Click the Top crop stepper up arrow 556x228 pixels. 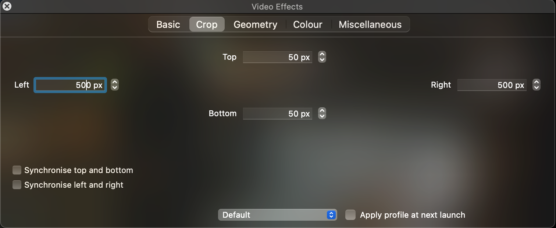pos(322,55)
